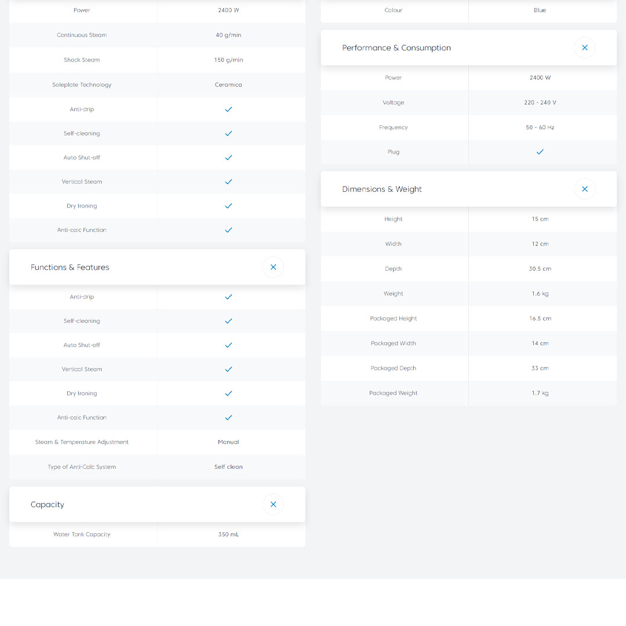Click the Soleplate Technology label
This screenshot has width=626, height=626.
coord(82,85)
